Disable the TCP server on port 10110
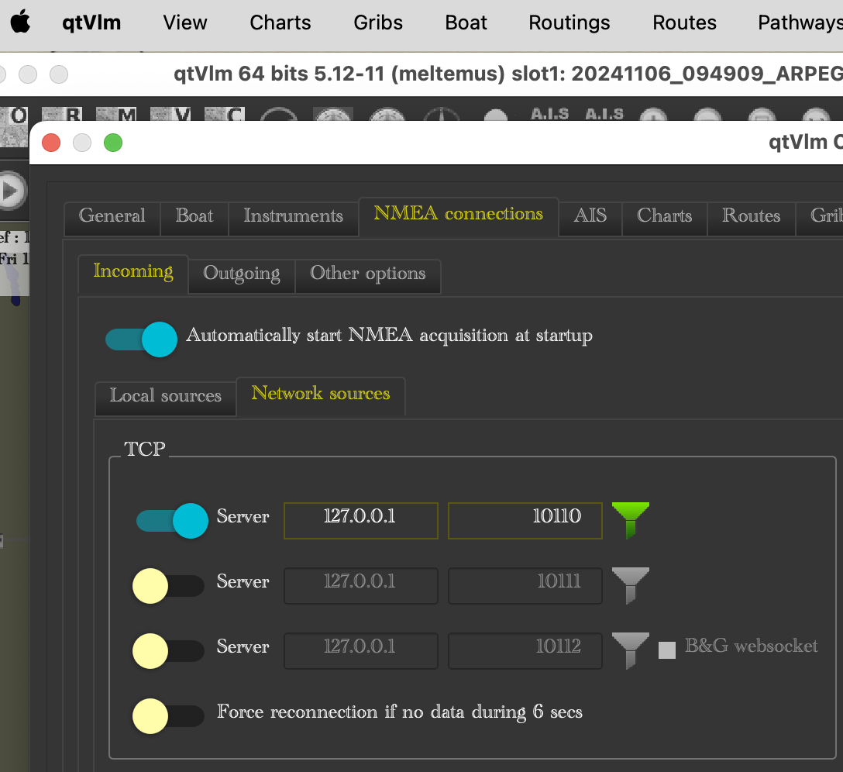Viewport: 843px width, 772px height. pos(172,521)
